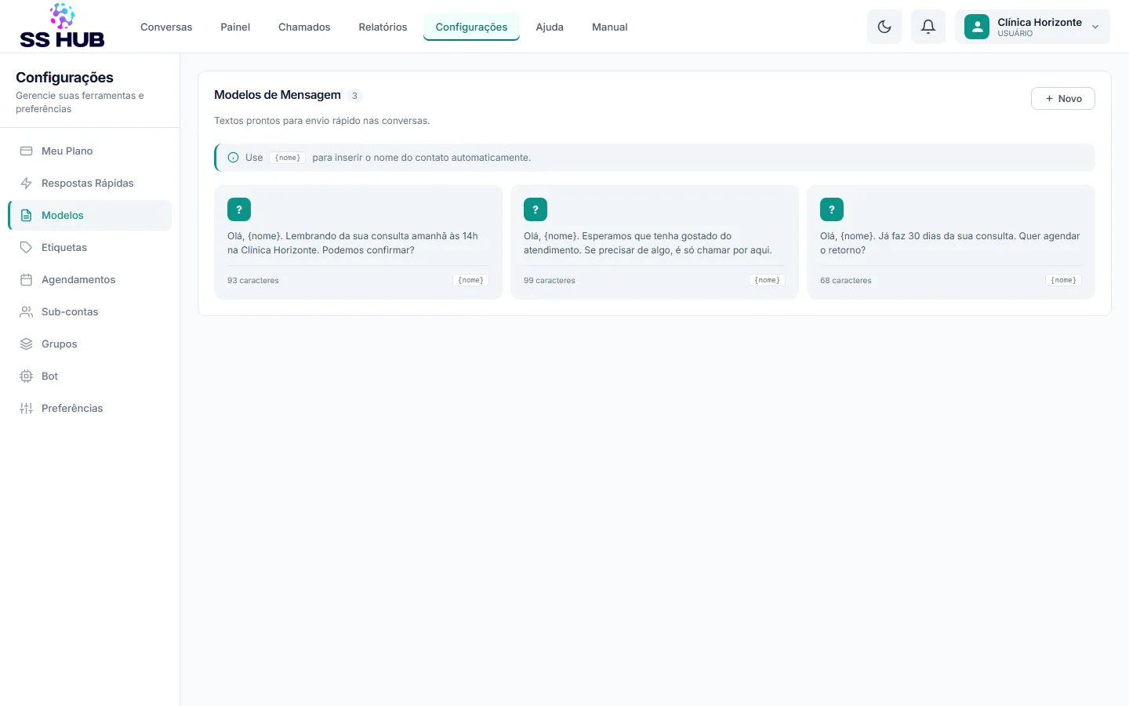Screen dimensions: 1129x706
Task: Switch to the Relatórios tab
Action: click(x=383, y=27)
